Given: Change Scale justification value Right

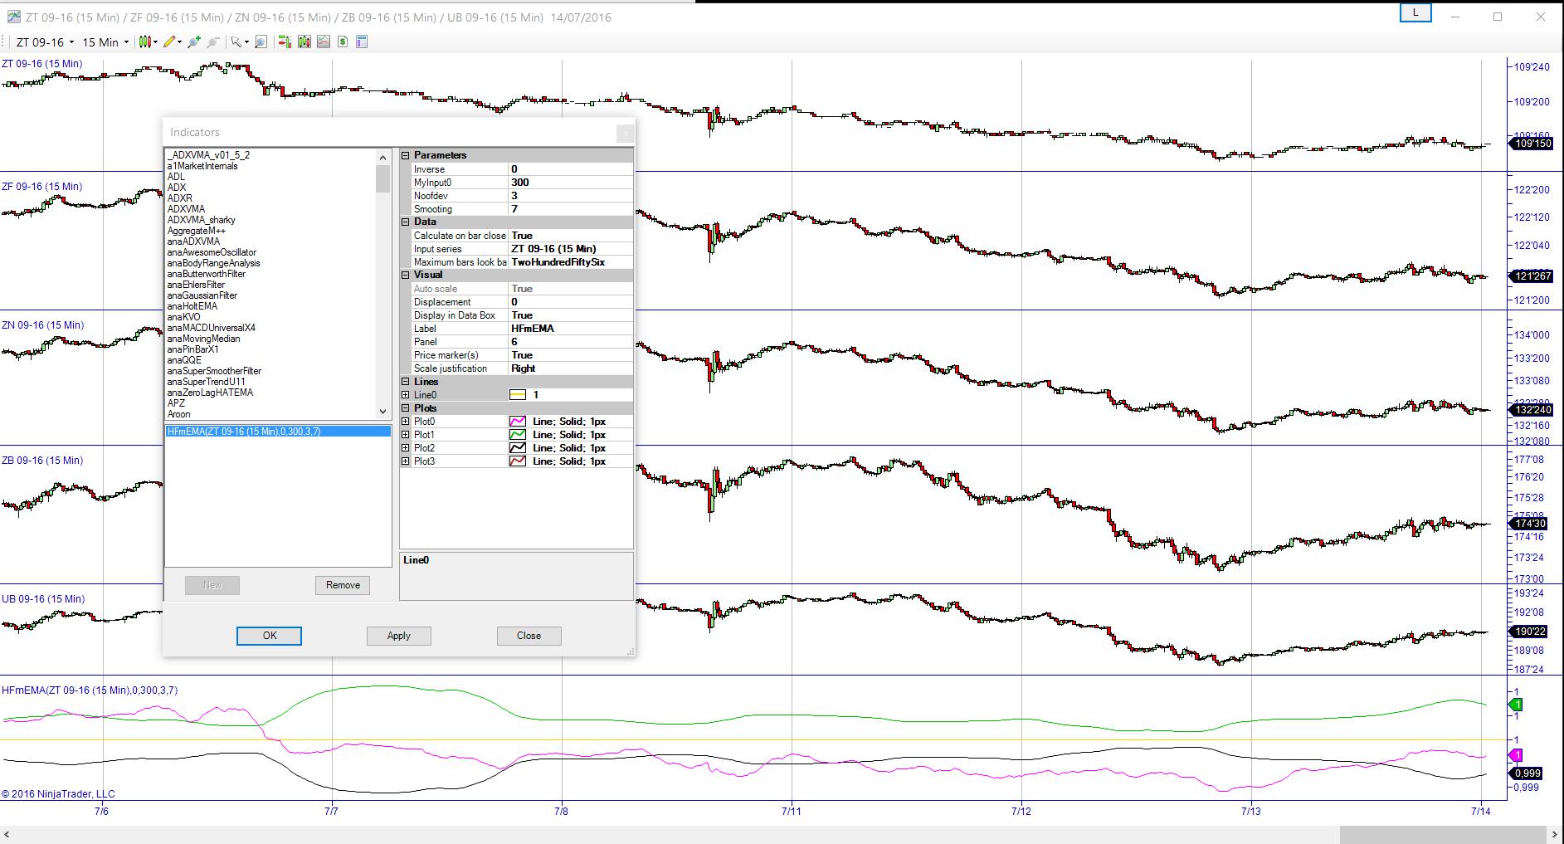Looking at the screenshot, I should pyautogui.click(x=570, y=368).
